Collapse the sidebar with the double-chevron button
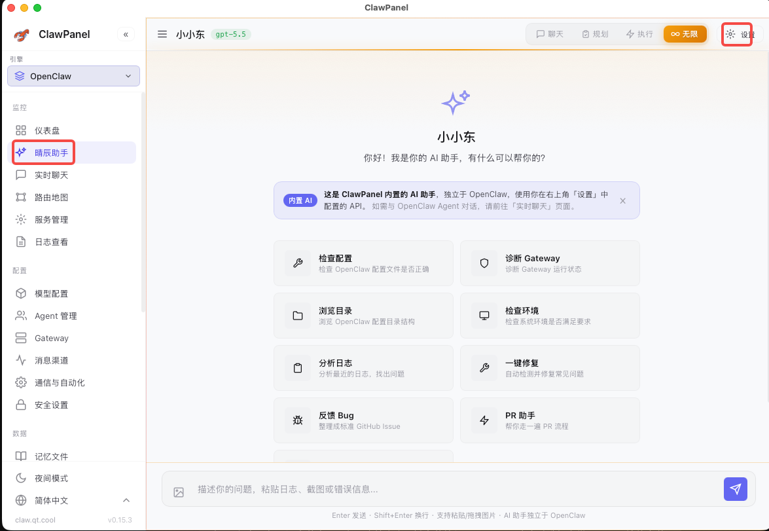Viewport: 769px width, 531px height. pos(126,34)
